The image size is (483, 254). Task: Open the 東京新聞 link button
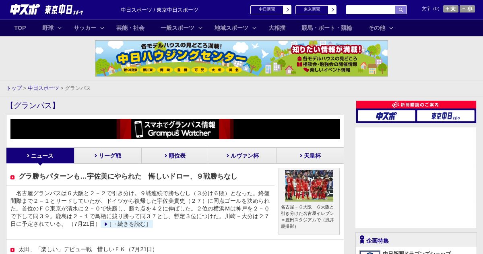[x=316, y=10]
